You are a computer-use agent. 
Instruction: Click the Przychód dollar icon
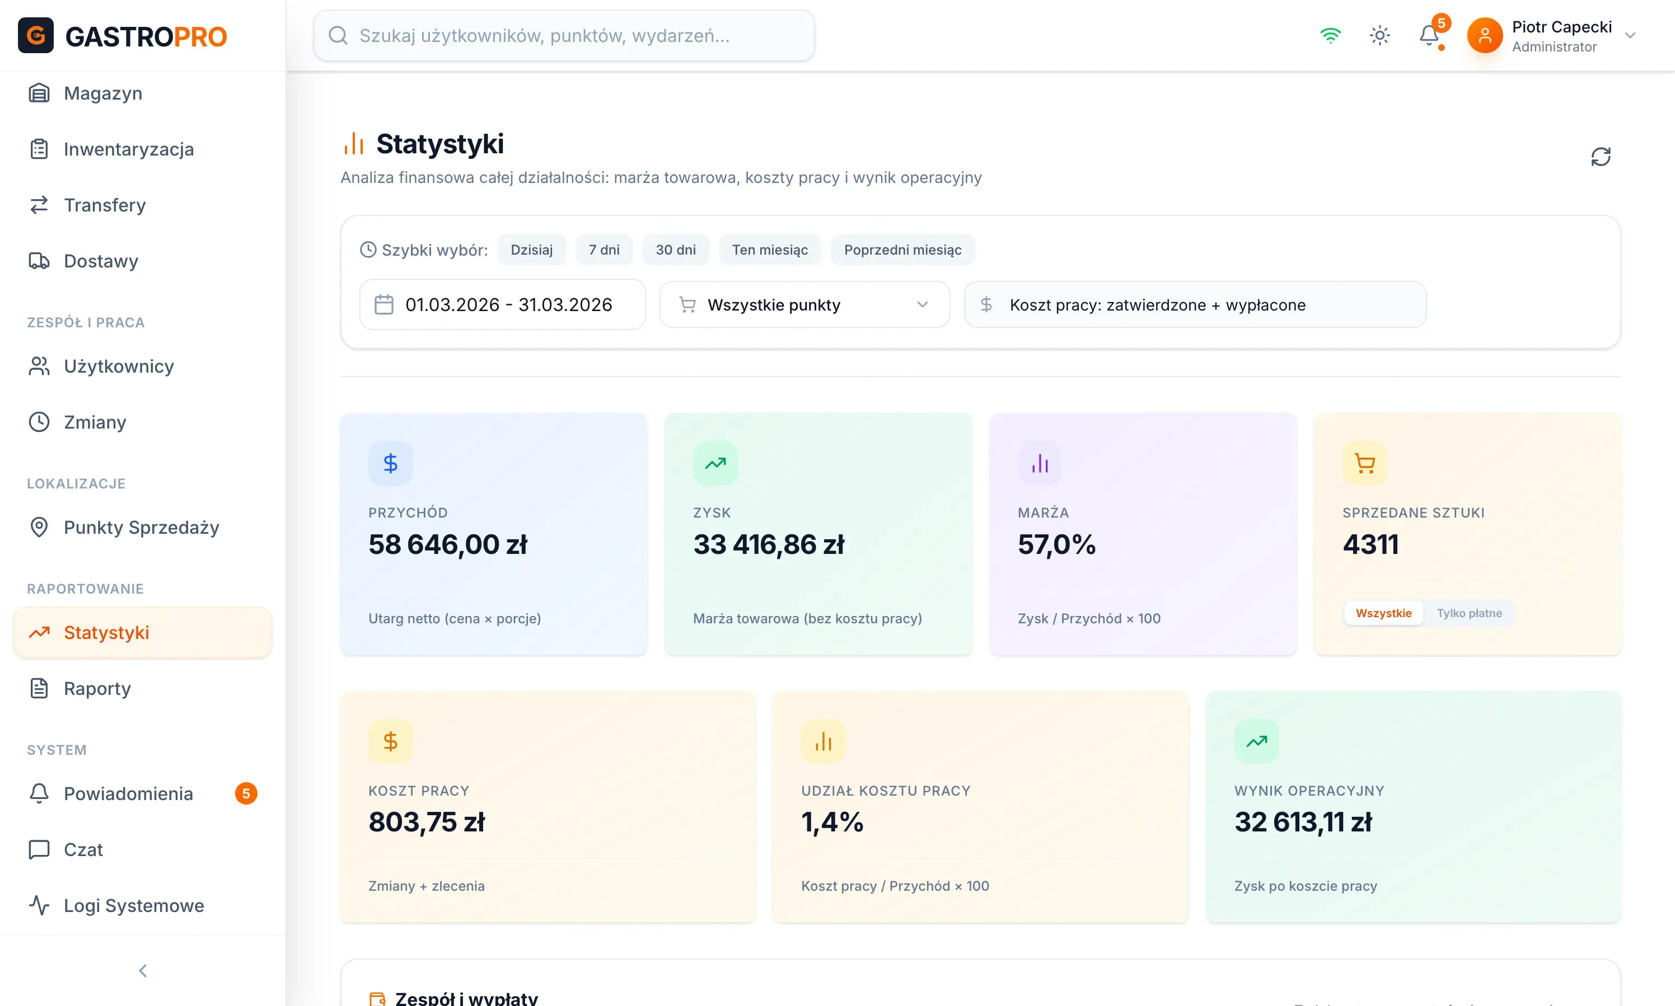pos(391,464)
